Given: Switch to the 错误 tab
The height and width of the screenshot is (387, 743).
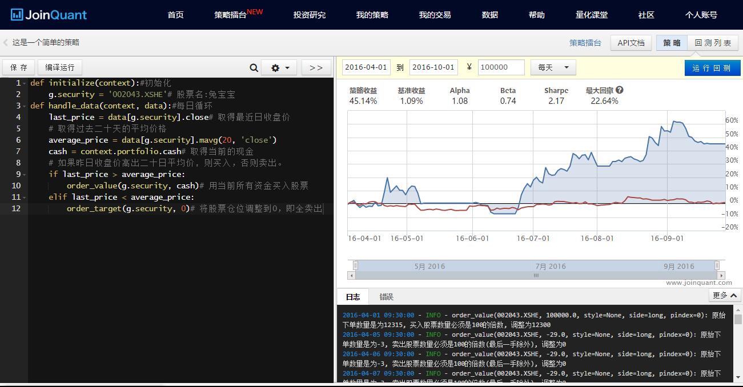Looking at the screenshot, I should point(387,297).
